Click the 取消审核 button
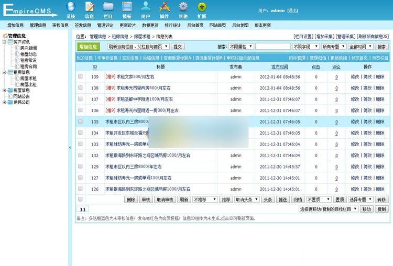The height and width of the screenshot is (266, 393). (165, 199)
